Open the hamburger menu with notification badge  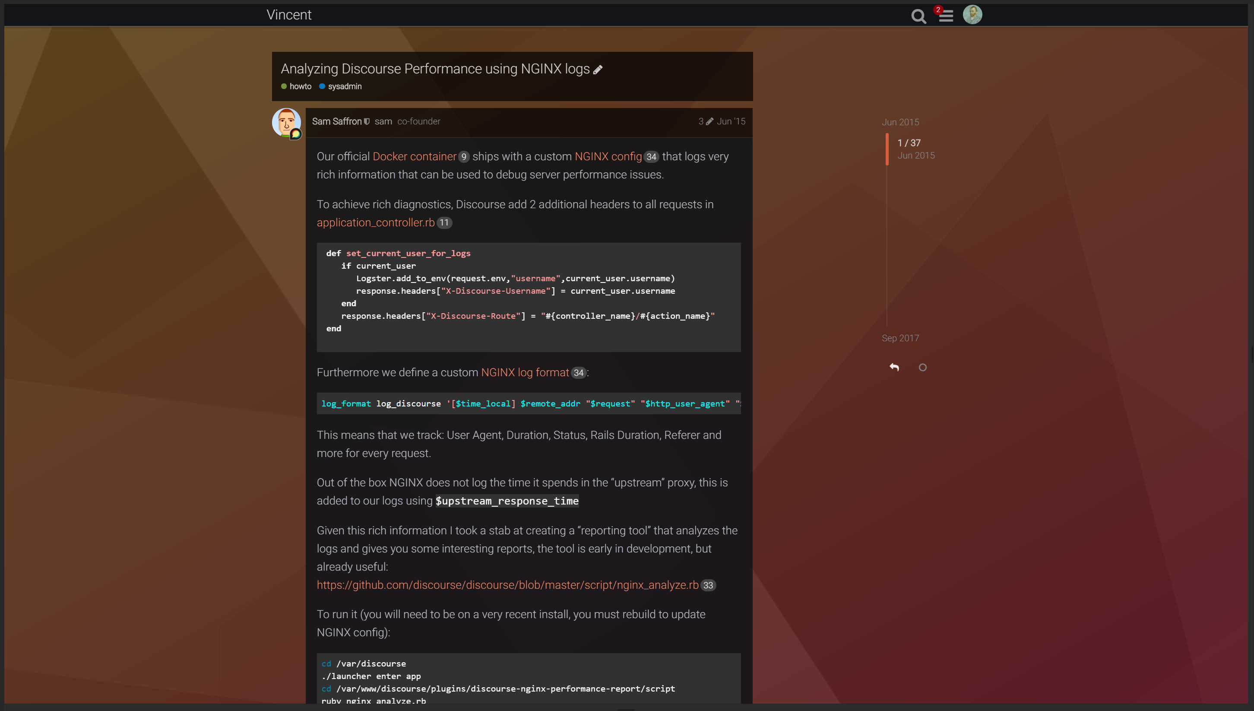946,16
